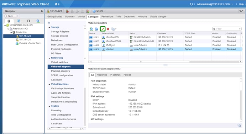Viewport: 246px width, 134px height.
Task: Click the global refresh icon in header
Action: click(x=191, y=4)
